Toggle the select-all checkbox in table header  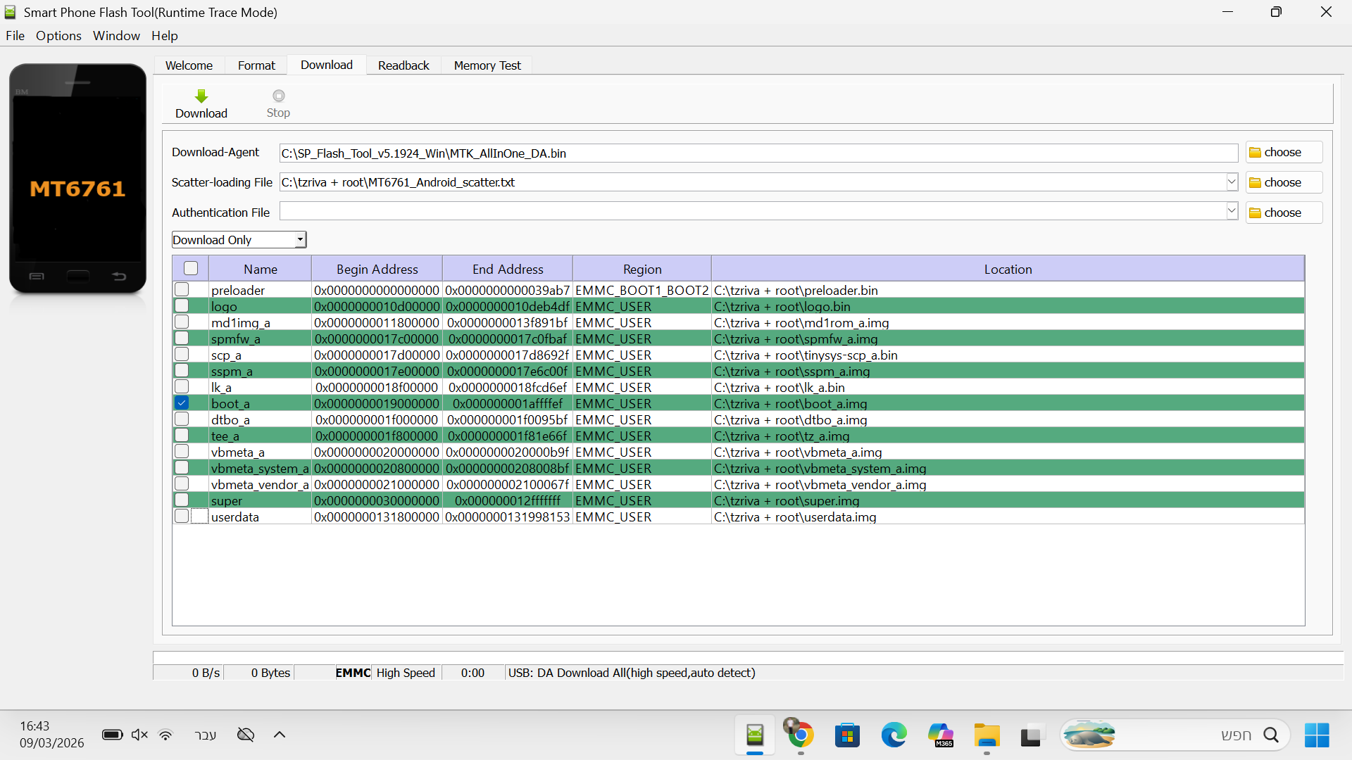pos(191,269)
